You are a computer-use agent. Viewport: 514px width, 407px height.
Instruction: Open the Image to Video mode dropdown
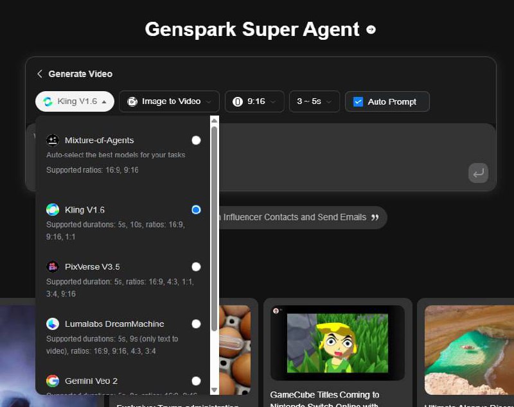coord(169,101)
